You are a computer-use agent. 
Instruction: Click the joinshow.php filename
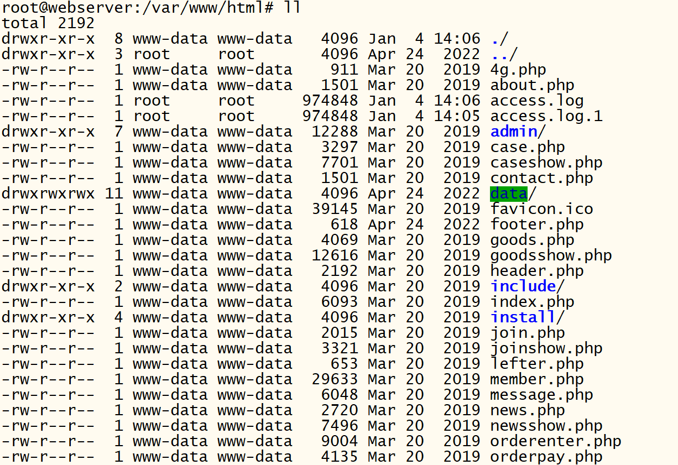[x=546, y=348]
